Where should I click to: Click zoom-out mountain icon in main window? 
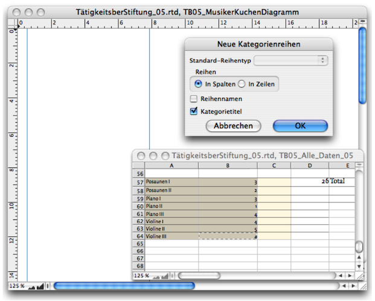(31, 286)
